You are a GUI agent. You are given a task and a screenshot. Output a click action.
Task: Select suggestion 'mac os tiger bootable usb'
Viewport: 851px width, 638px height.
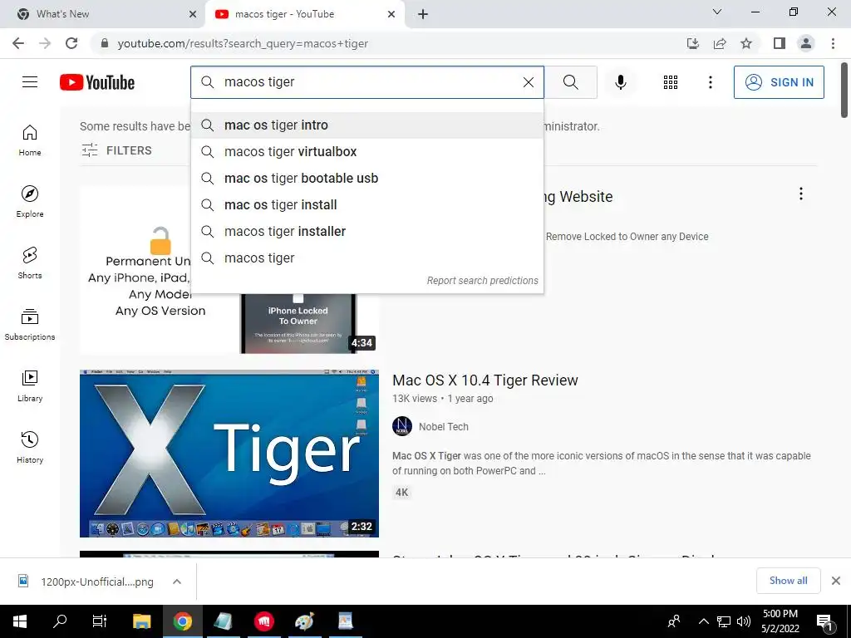click(x=367, y=179)
